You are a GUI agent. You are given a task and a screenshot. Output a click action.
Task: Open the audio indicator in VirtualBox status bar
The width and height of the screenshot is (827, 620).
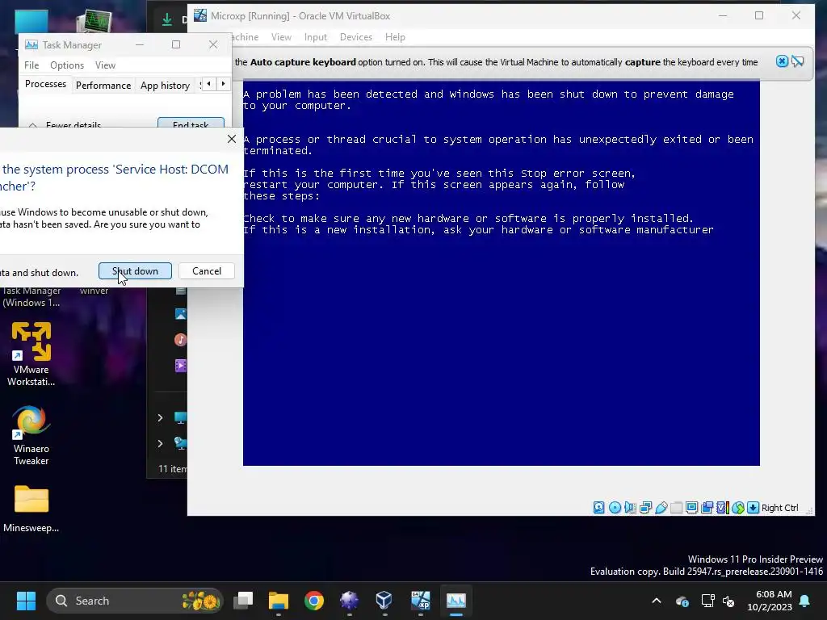click(630, 508)
